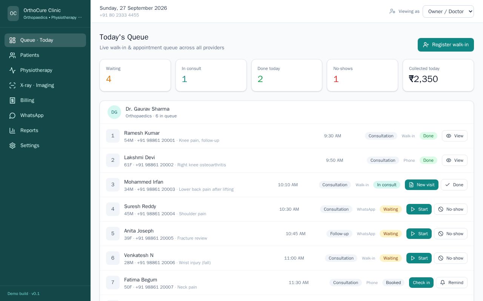Click the Dr. Gaurav Sharma heading

pyautogui.click(x=148, y=109)
